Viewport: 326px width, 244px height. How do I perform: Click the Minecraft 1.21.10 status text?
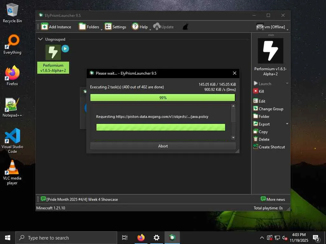(x=51, y=208)
